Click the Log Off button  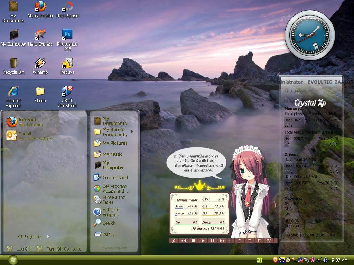pos(19,248)
